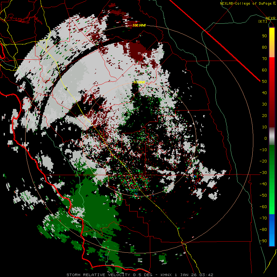Click the 80 value on the velocity scale
Viewport: 277px width, 277px height.
tap(264, 47)
